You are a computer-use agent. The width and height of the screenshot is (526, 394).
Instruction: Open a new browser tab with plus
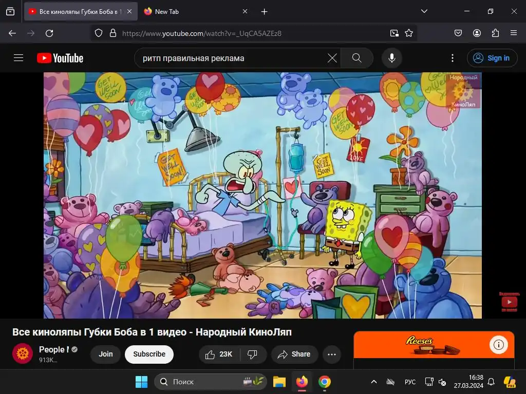(265, 12)
